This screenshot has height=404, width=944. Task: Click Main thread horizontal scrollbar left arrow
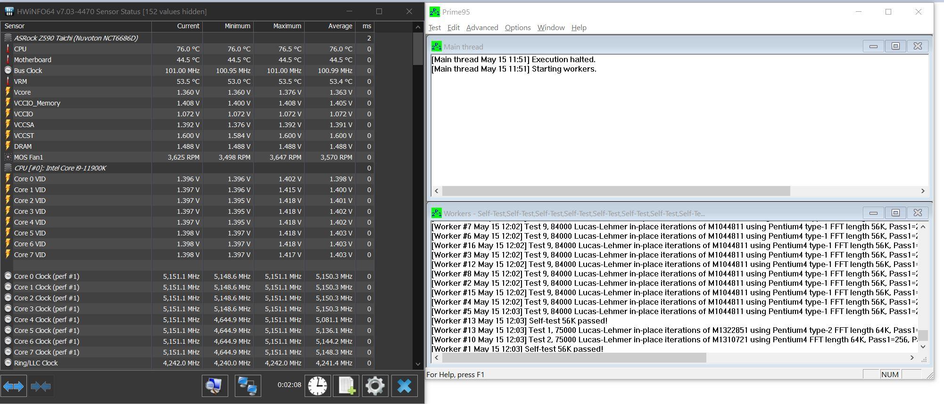point(437,191)
